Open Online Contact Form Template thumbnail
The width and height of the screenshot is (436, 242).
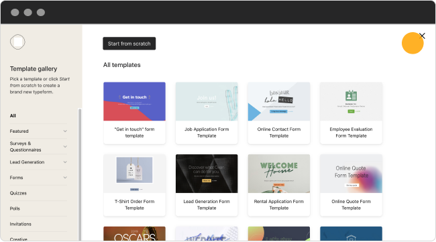point(279,101)
